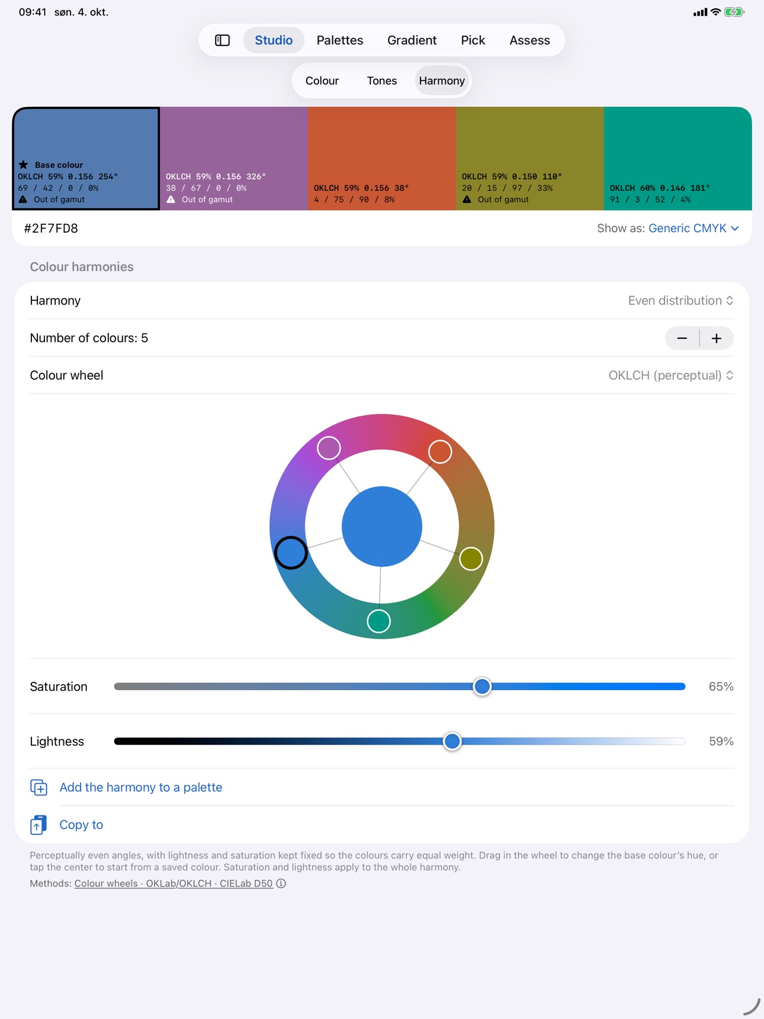Select the Harmony segment

[x=442, y=81]
